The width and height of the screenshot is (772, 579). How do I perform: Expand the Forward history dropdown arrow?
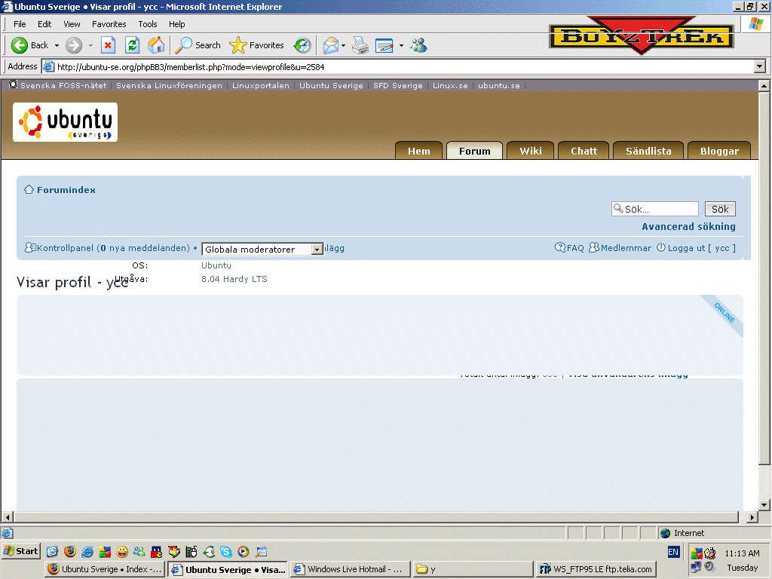90,45
